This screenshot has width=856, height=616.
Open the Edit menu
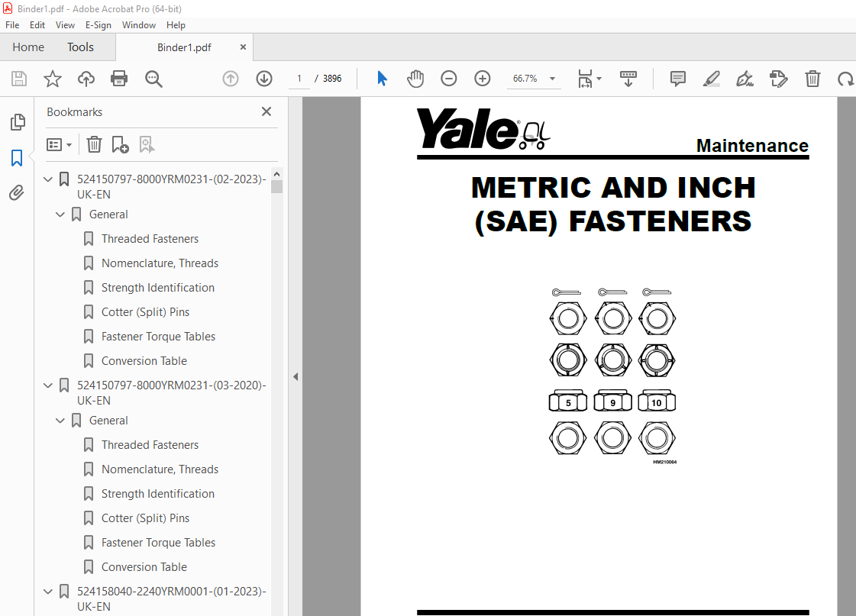(x=37, y=25)
